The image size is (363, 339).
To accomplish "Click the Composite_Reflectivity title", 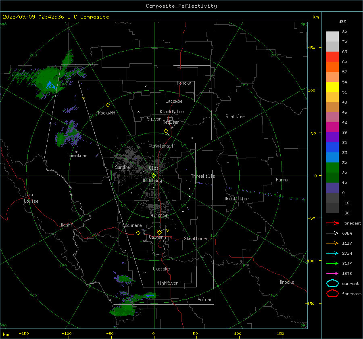I will click(181, 6).
